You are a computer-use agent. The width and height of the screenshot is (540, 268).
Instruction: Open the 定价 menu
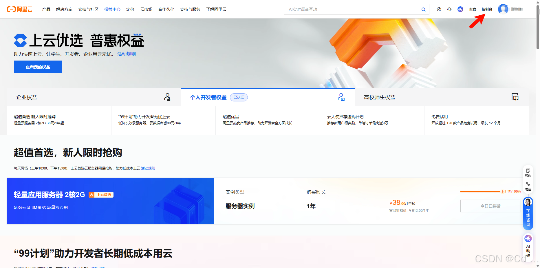click(130, 9)
